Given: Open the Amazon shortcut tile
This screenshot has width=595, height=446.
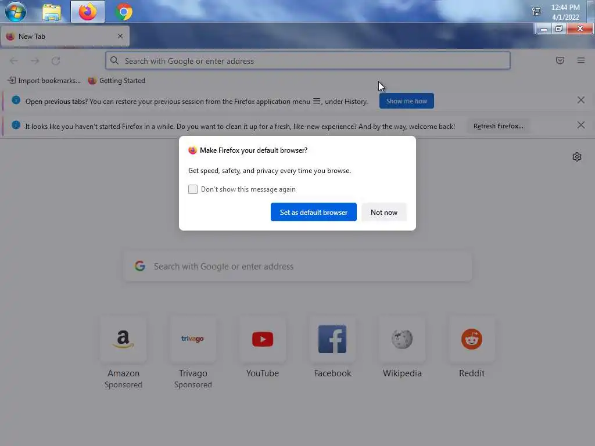Looking at the screenshot, I should [x=123, y=339].
